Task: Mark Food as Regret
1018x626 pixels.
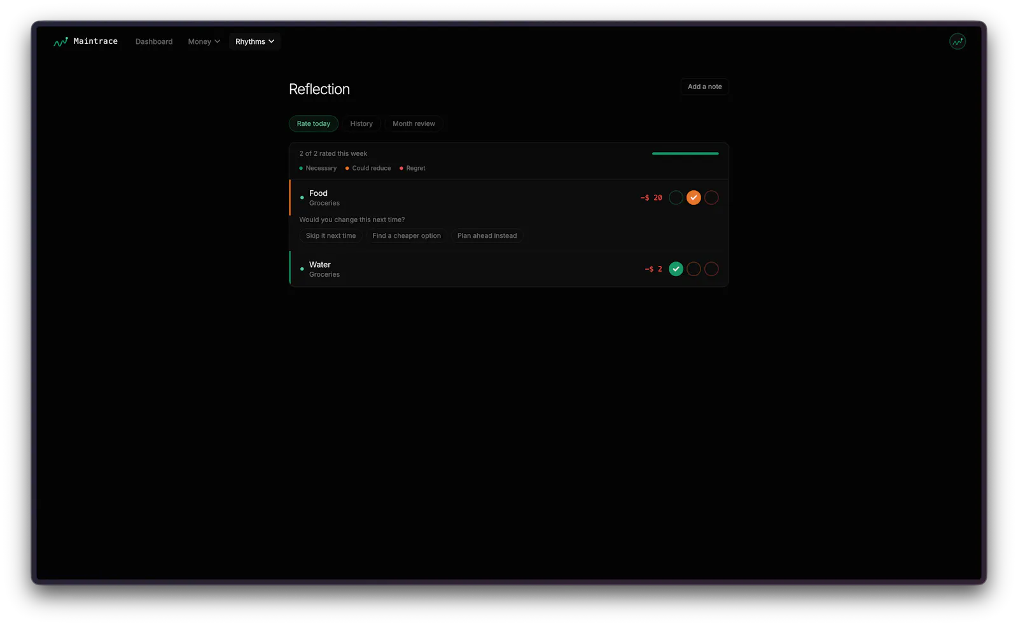Action: click(x=711, y=198)
